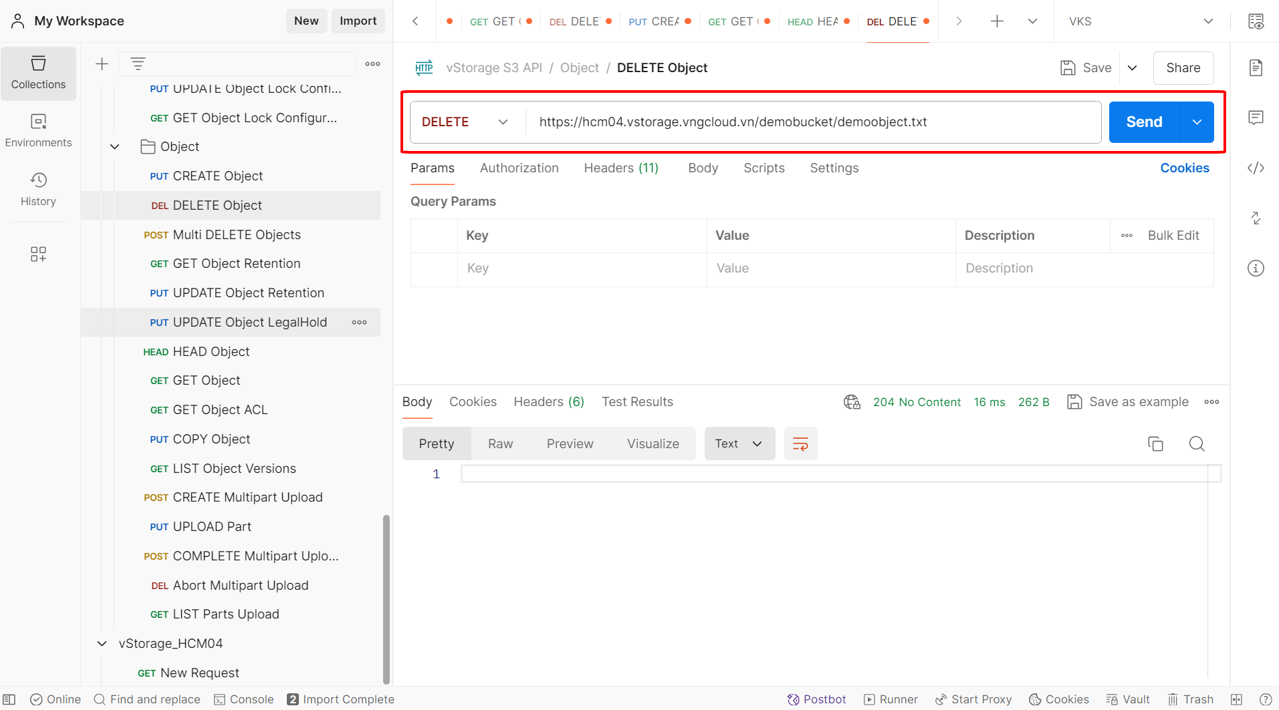Switch to the Authorization tab

click(x=519, y=168)
